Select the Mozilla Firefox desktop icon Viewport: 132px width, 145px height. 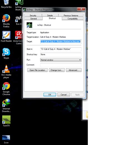pos(6,21)
